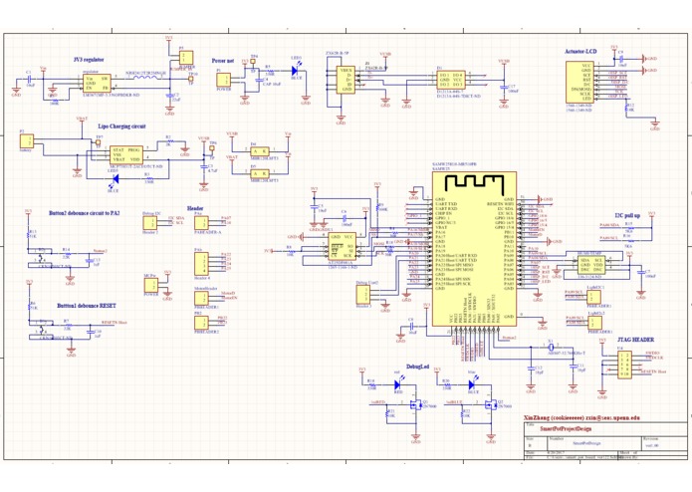The width and height of the screenshot is (692, 492).
Task: Select the BLUE LED symbol in DebugLed
Action: pos(472,384)
